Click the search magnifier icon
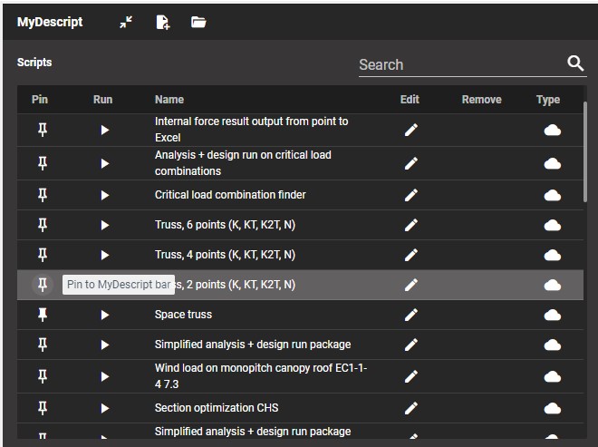This screenshot has height=447, width=598. 575,63
